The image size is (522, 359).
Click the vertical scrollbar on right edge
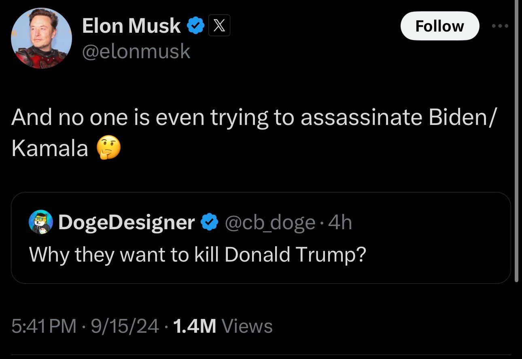tap(516, 141)
